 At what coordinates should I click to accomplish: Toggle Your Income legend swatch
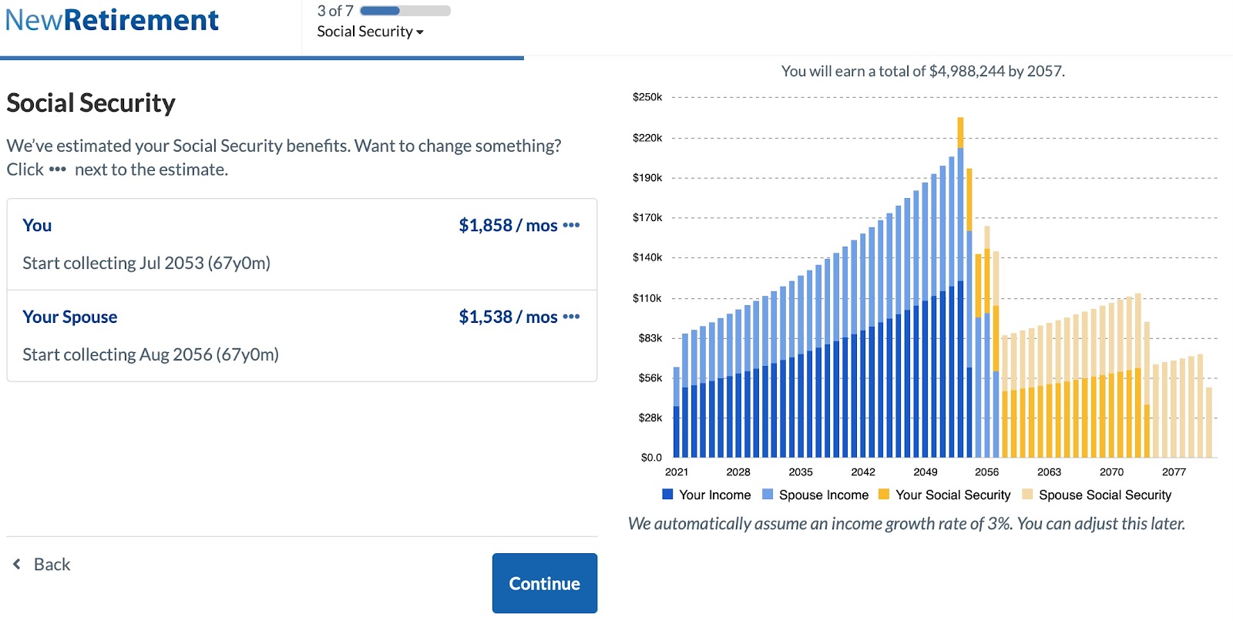667,495
